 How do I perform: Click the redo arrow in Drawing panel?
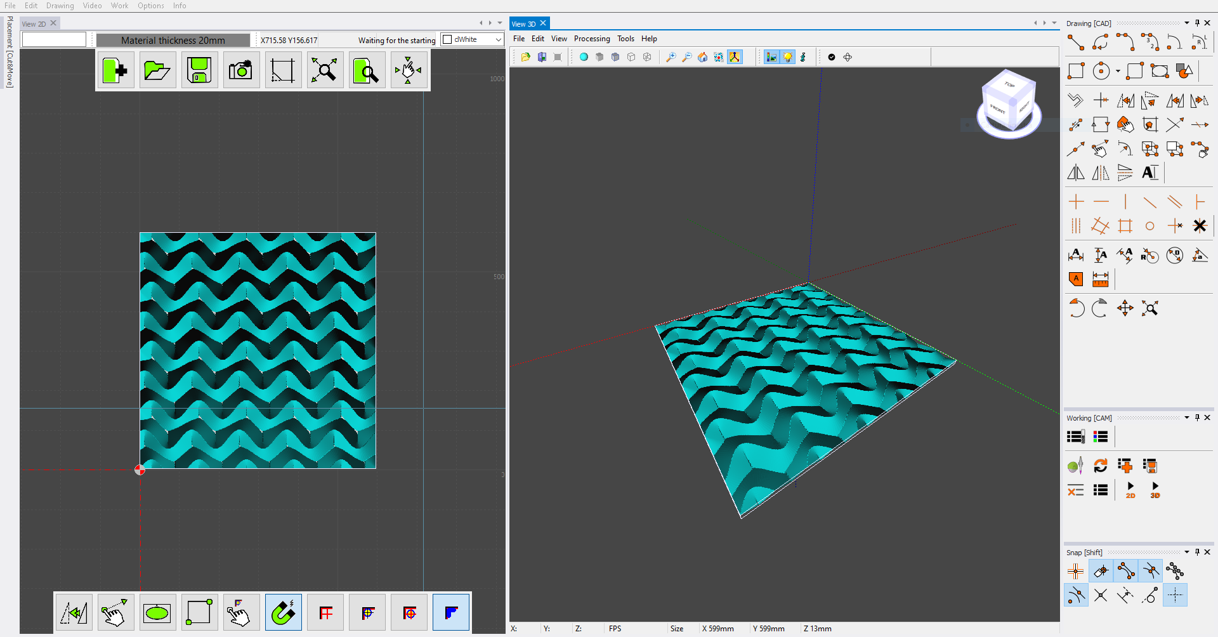tap(1100, 308)
